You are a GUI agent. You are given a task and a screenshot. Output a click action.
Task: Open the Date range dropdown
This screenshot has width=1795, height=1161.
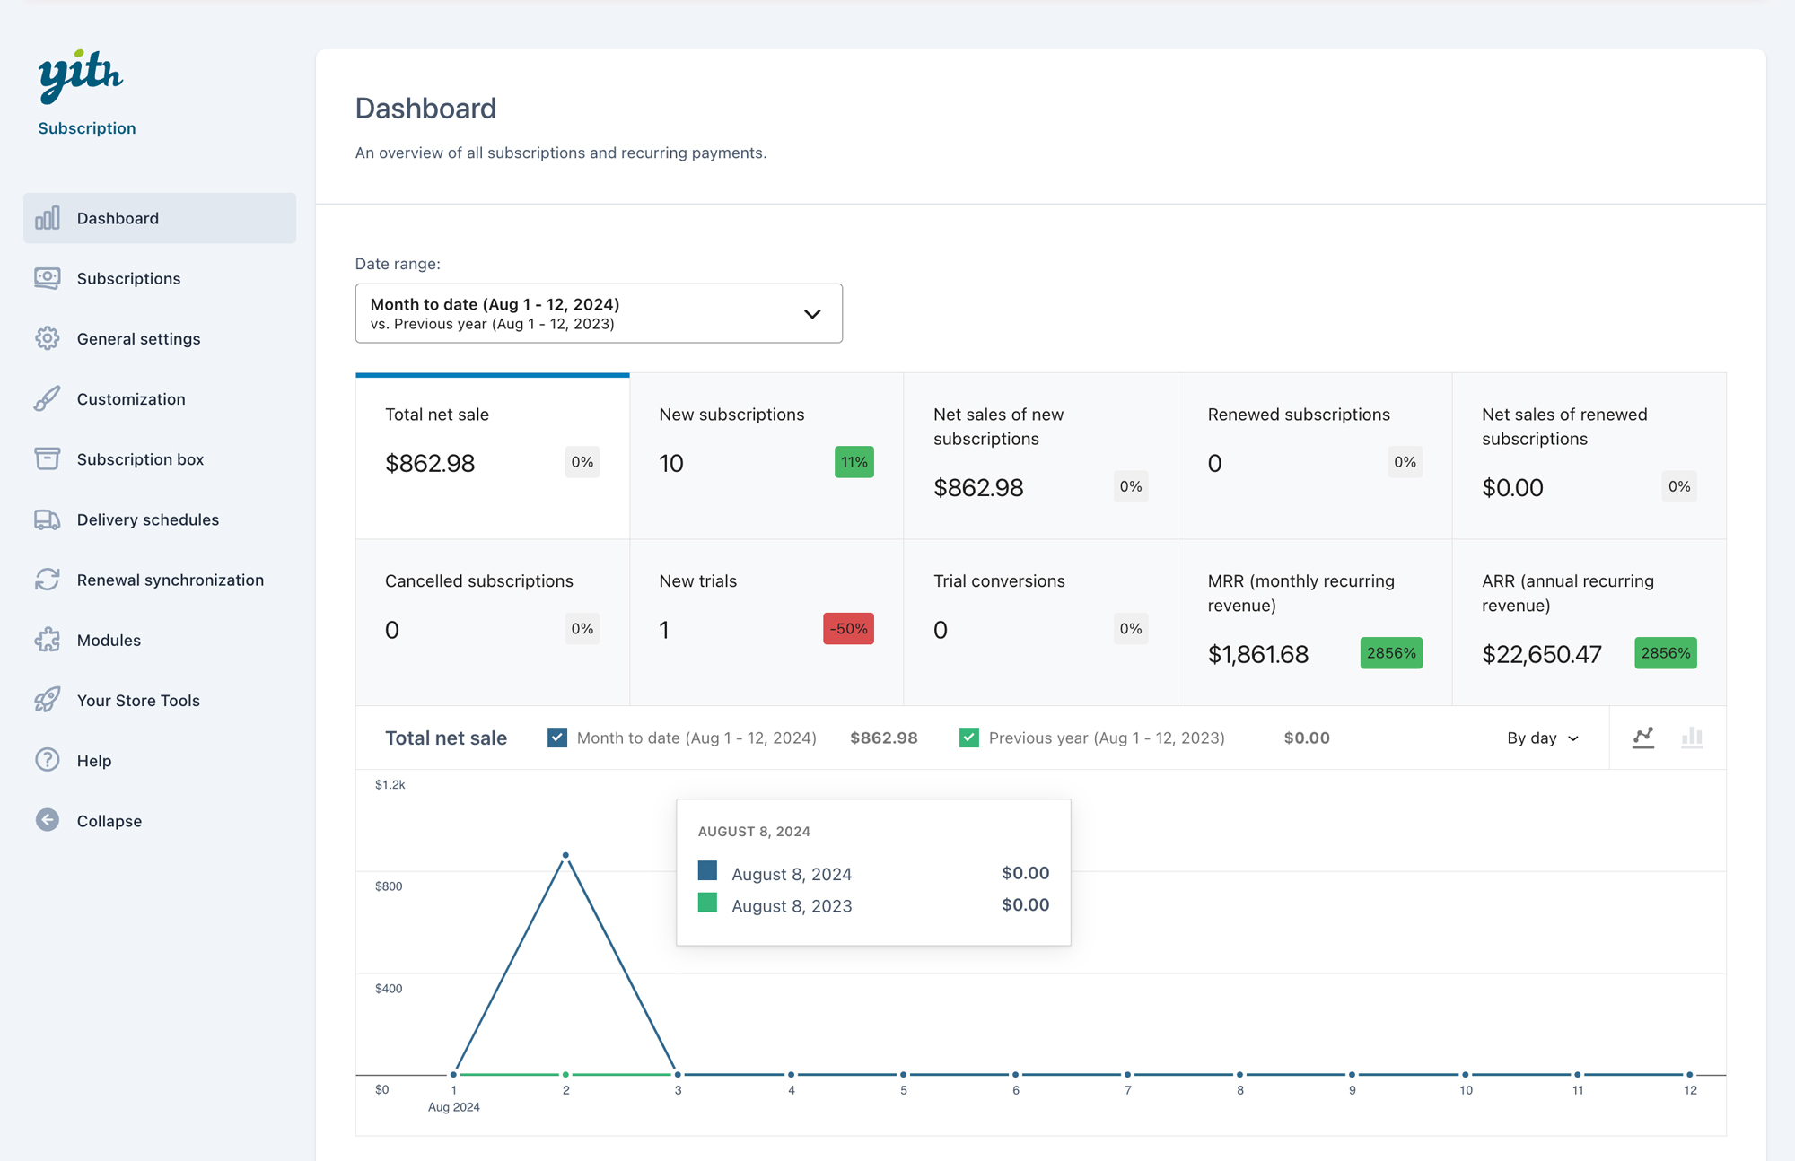coord(599,313)
